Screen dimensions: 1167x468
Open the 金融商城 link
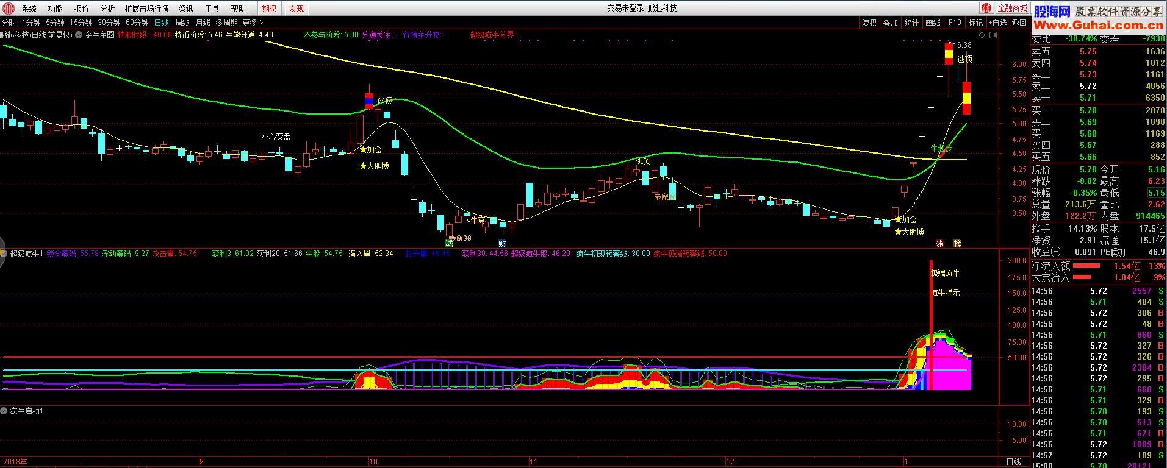click(1012, 8)
